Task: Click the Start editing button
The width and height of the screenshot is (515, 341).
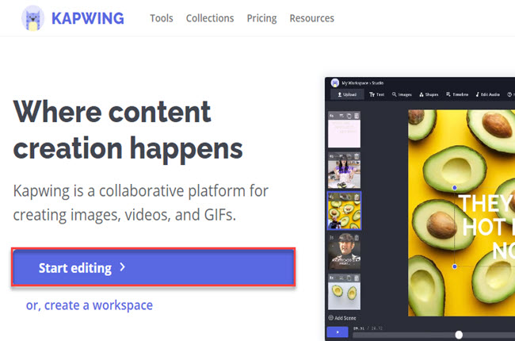Action: [x=154, y=267]
